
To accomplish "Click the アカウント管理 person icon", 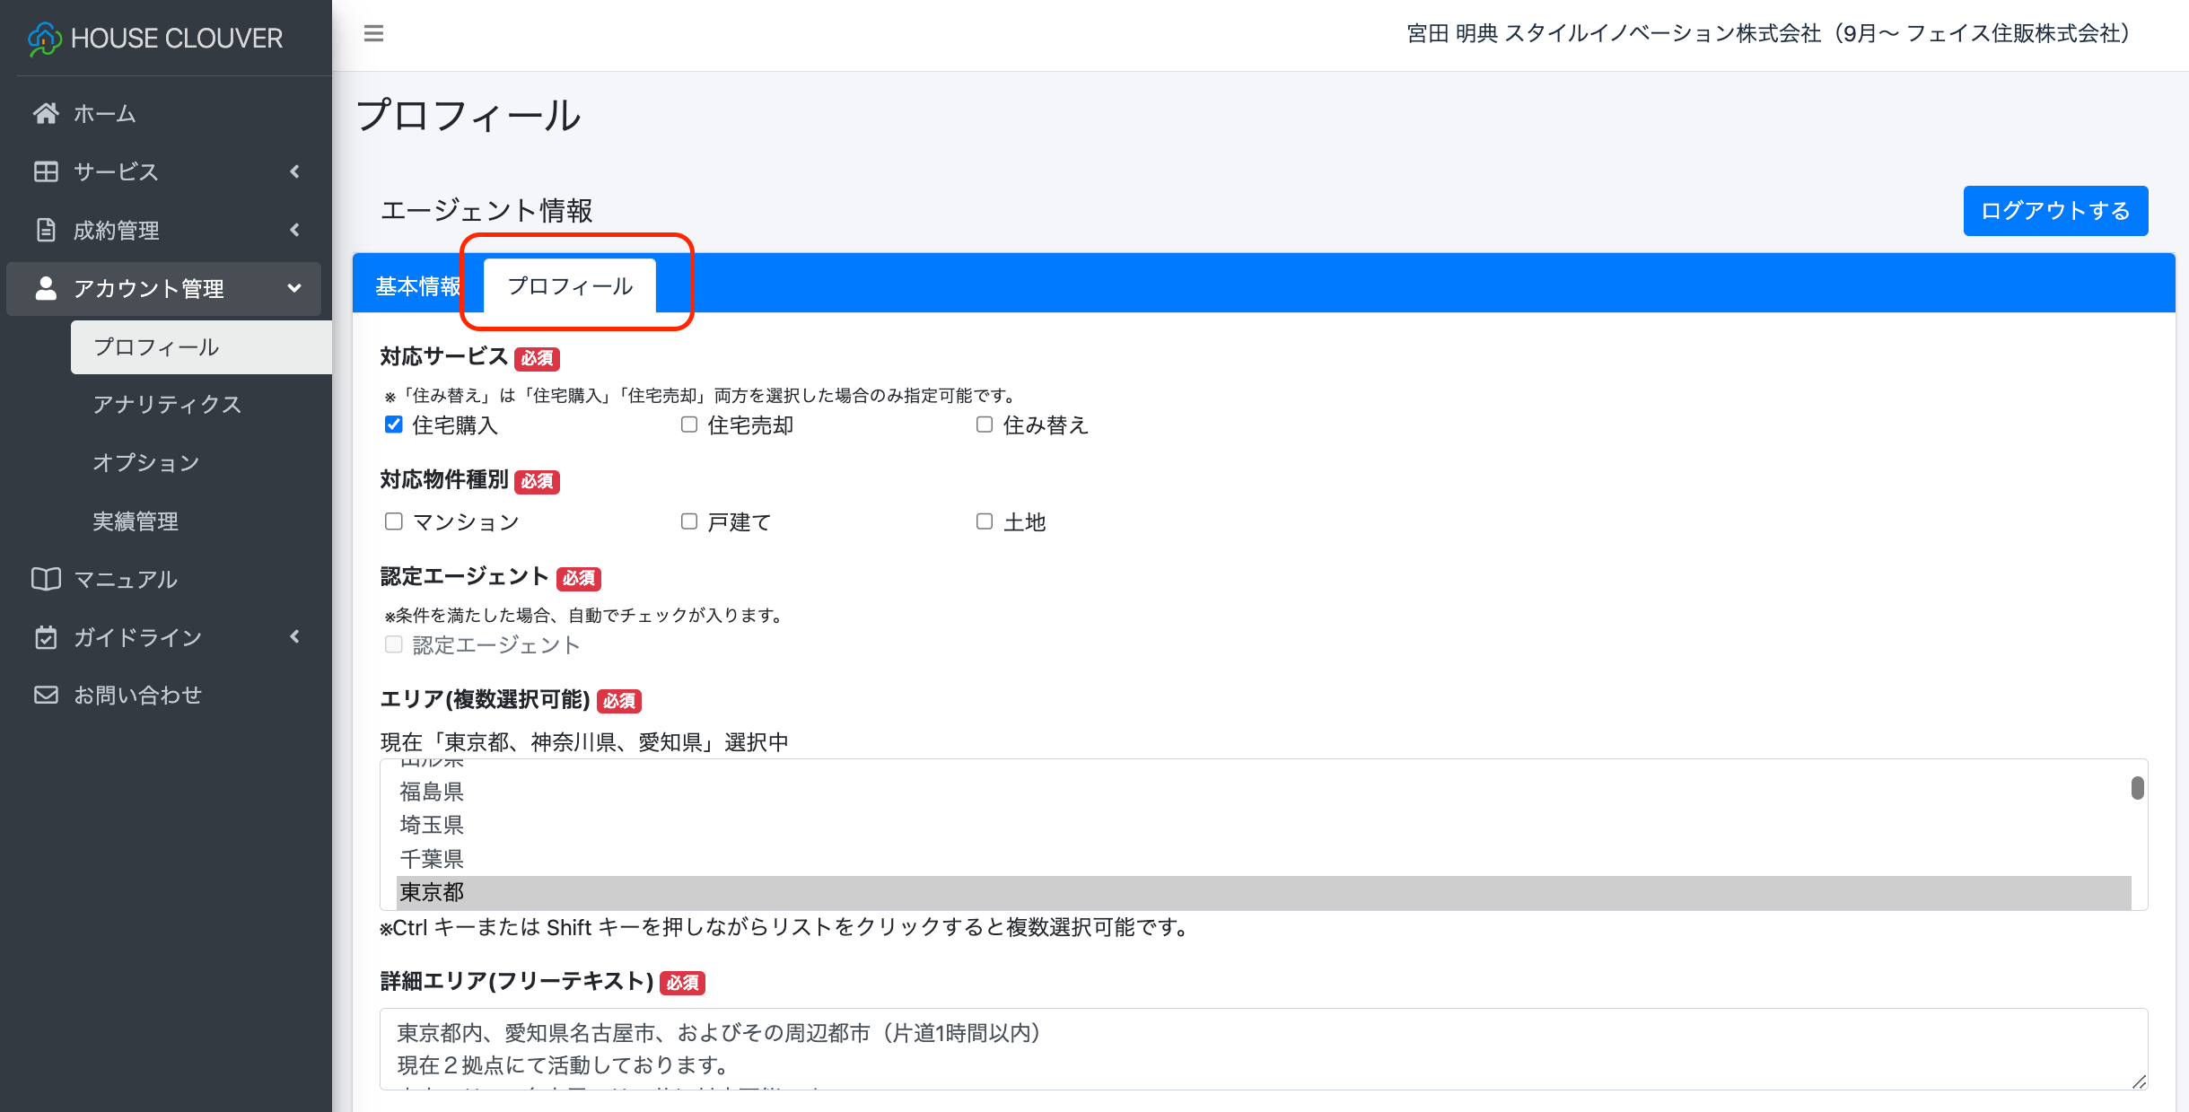I will [x=46, y=288].
